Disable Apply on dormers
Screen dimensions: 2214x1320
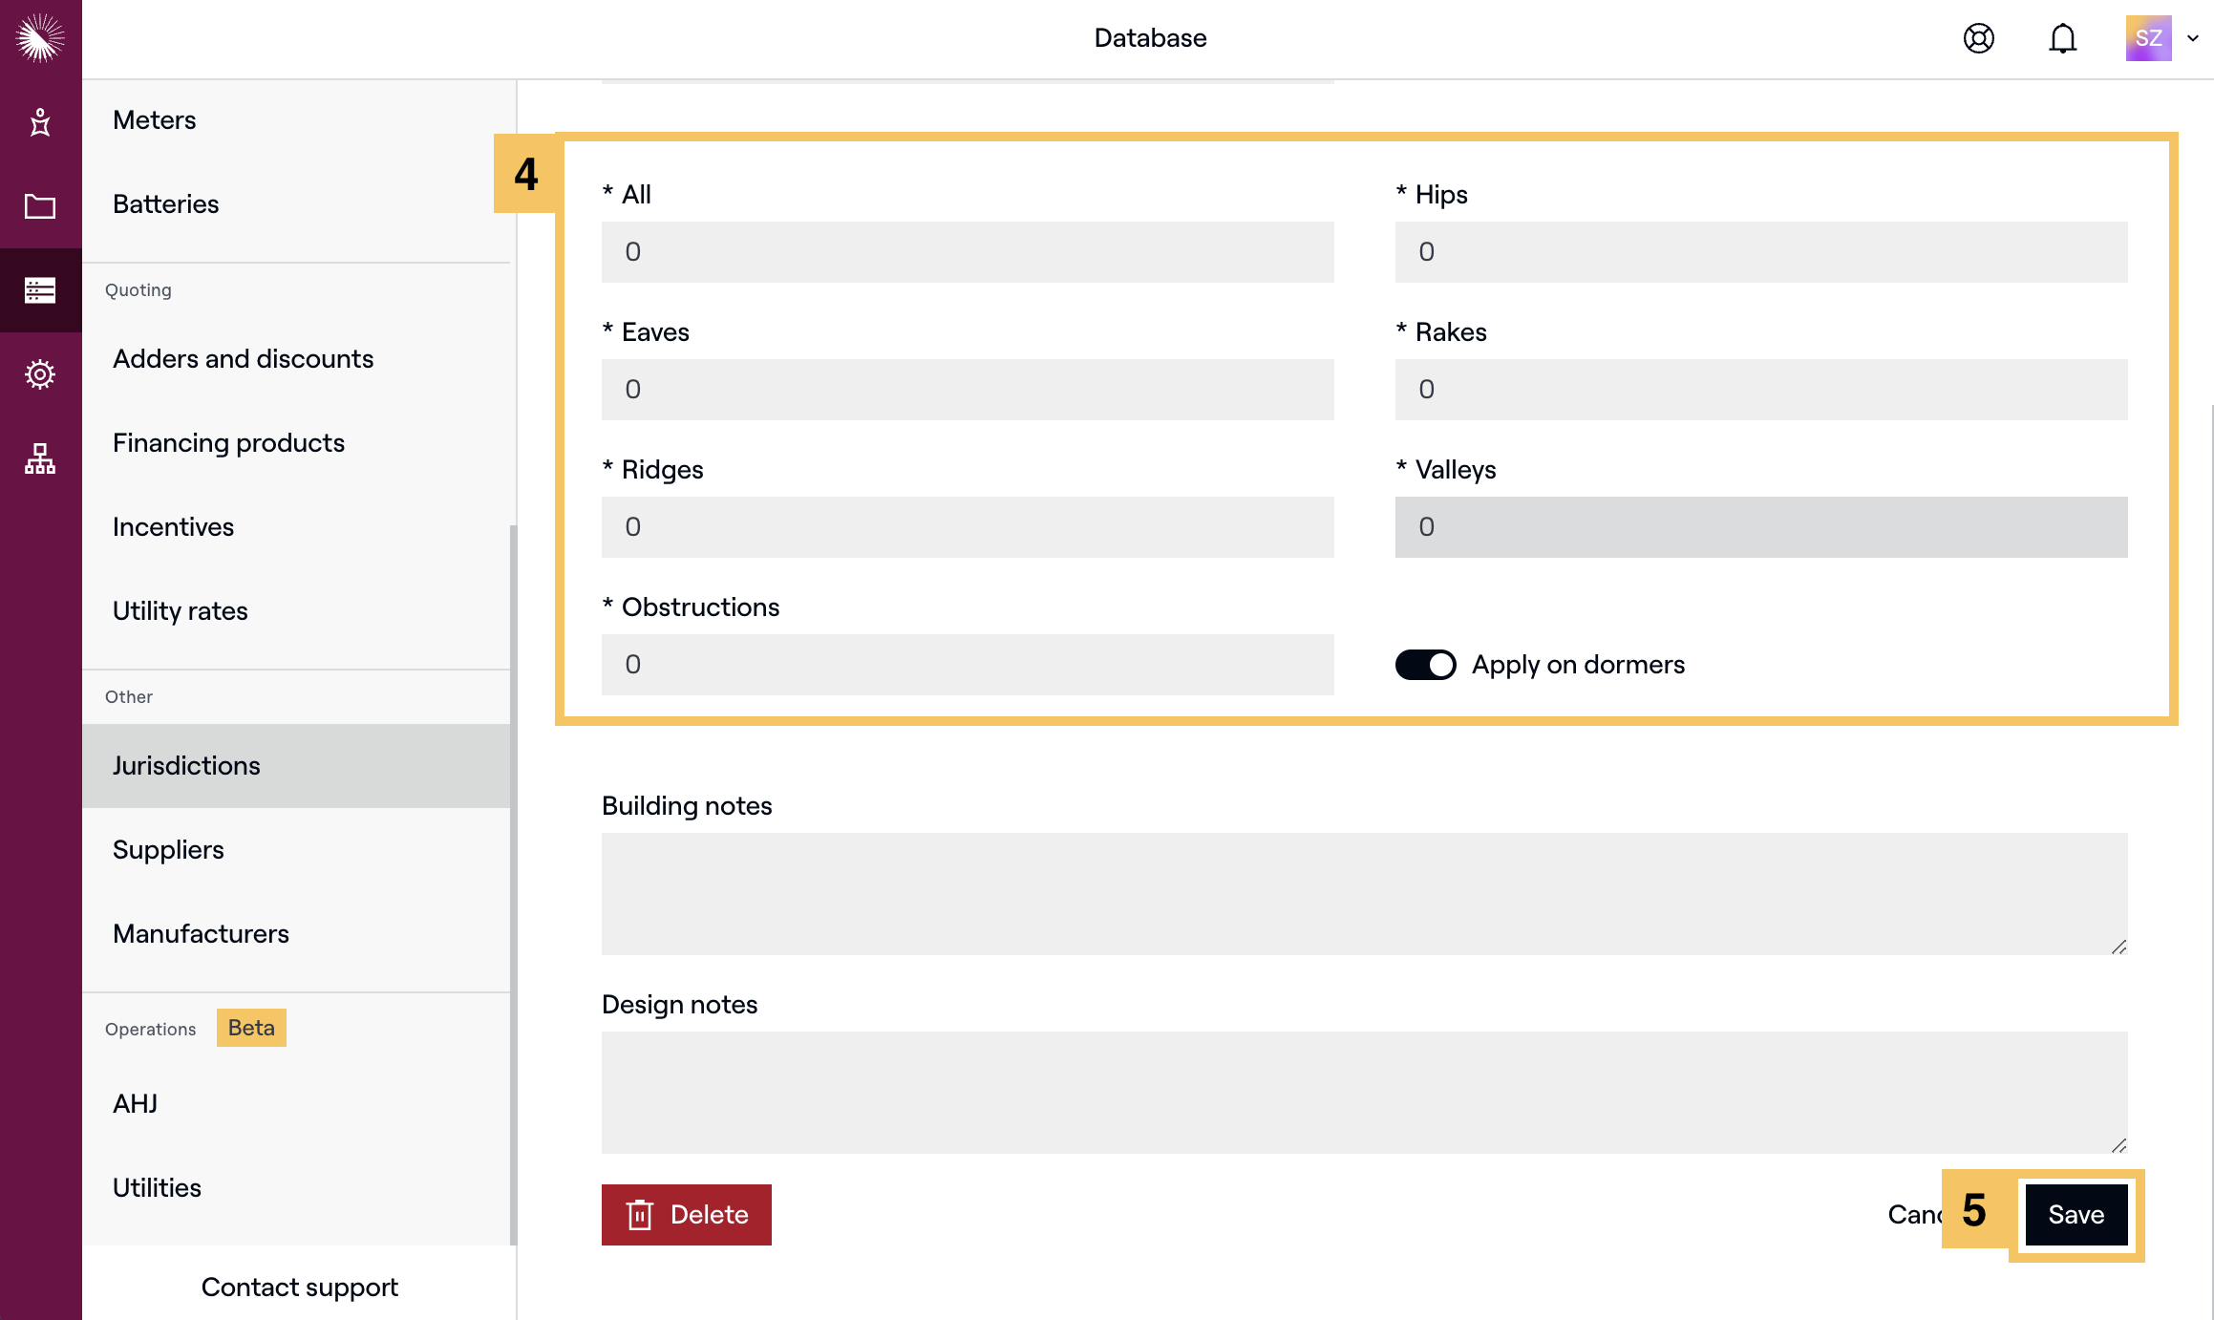(x=1425, y=664)
